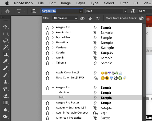Open the font family dropdown arrow
This screenshot has height=121, width=152.
[x=81, y=11]
